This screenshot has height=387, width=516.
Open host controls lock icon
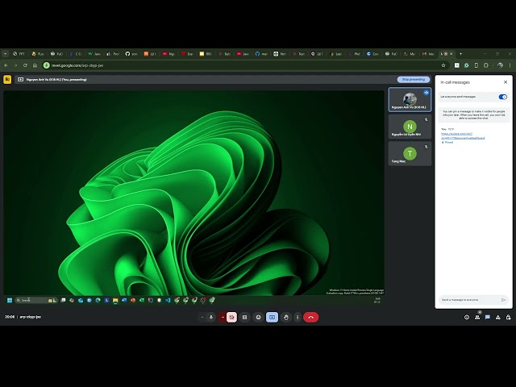pyautogui.click(x=509, y=317)
